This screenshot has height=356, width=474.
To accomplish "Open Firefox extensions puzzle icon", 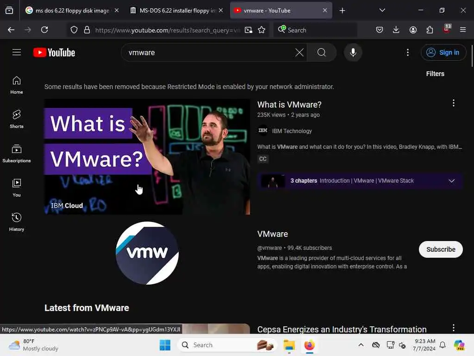I will (430, 30).
